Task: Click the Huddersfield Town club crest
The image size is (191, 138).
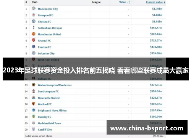Action: click(x=34, y=123)
